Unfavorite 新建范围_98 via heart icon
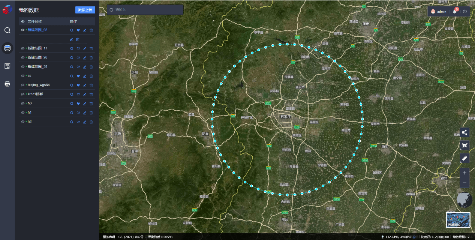The width and height of the screenshot is (475, 240). pos(78,30)
